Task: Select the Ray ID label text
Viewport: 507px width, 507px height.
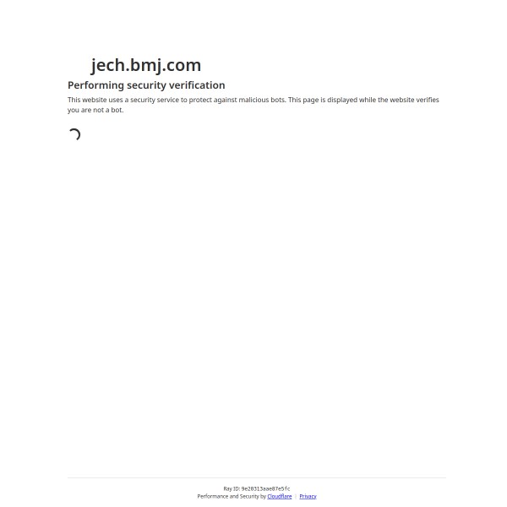Action: (232, 488)
